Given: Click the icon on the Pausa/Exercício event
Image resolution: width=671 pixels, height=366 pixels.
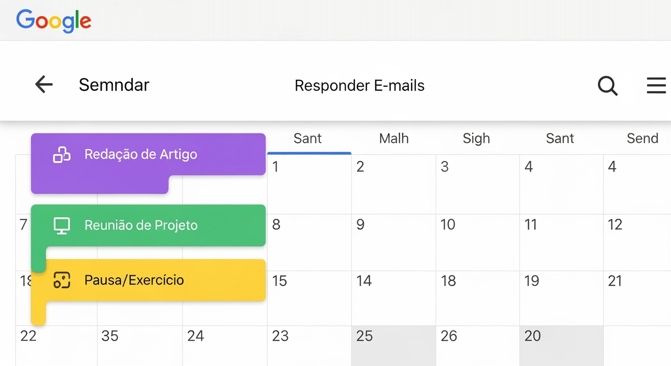Looking at the screenshot, I should tap(62, 281).
